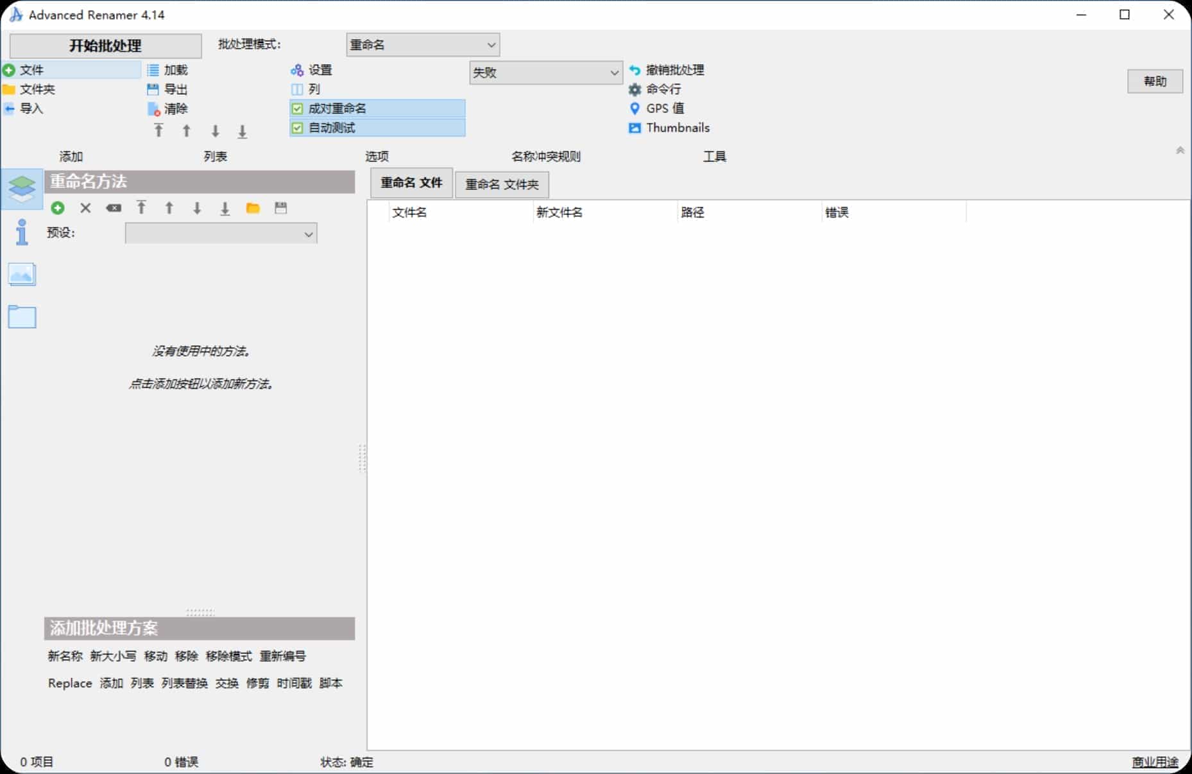Disable the 自动测试 checkbox
The width and height of the screenshot is (1192, 774).
click(x=296, y=128)
